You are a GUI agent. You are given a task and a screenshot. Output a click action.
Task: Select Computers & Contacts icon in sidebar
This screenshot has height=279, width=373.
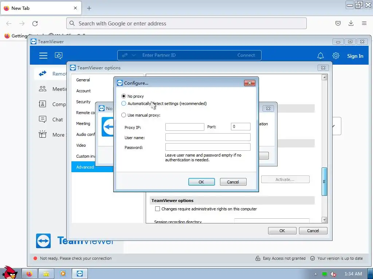point(43,104)
